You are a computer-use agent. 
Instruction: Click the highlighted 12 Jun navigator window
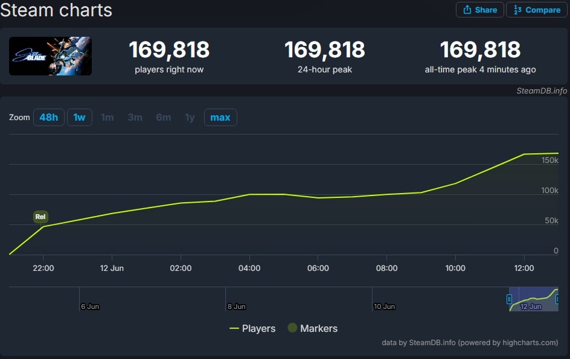(533, 299)
